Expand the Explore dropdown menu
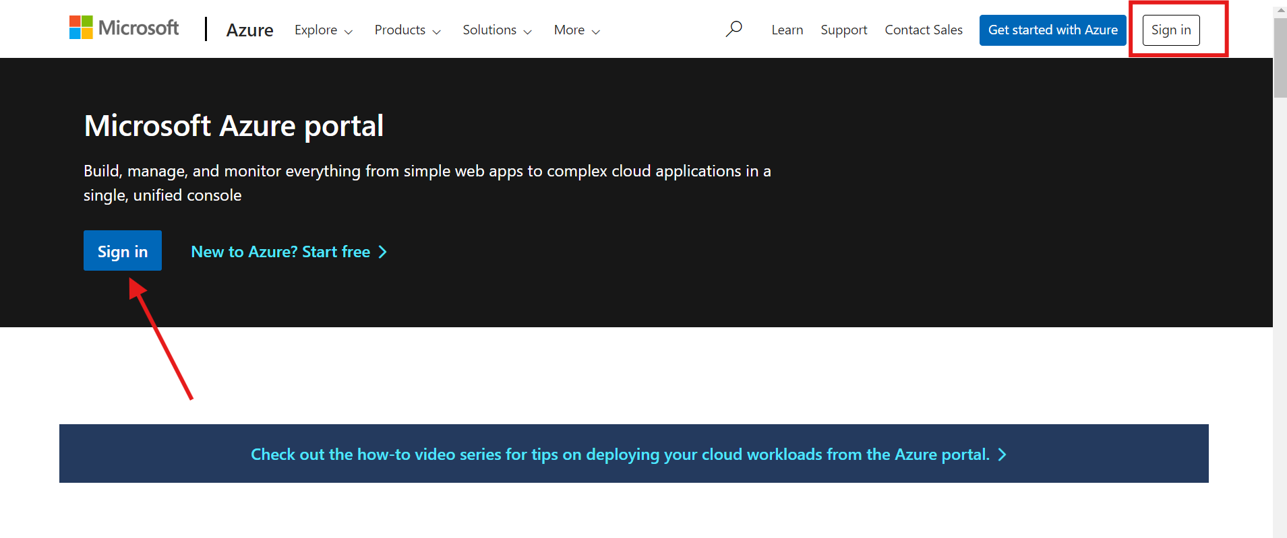The image size is (1287, 538). [324, 30]
